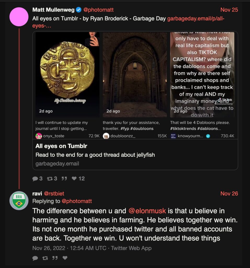Open ravi's BRA flag avatar
Viewport: 250px width, 268px height.
(x=19, y=200)
